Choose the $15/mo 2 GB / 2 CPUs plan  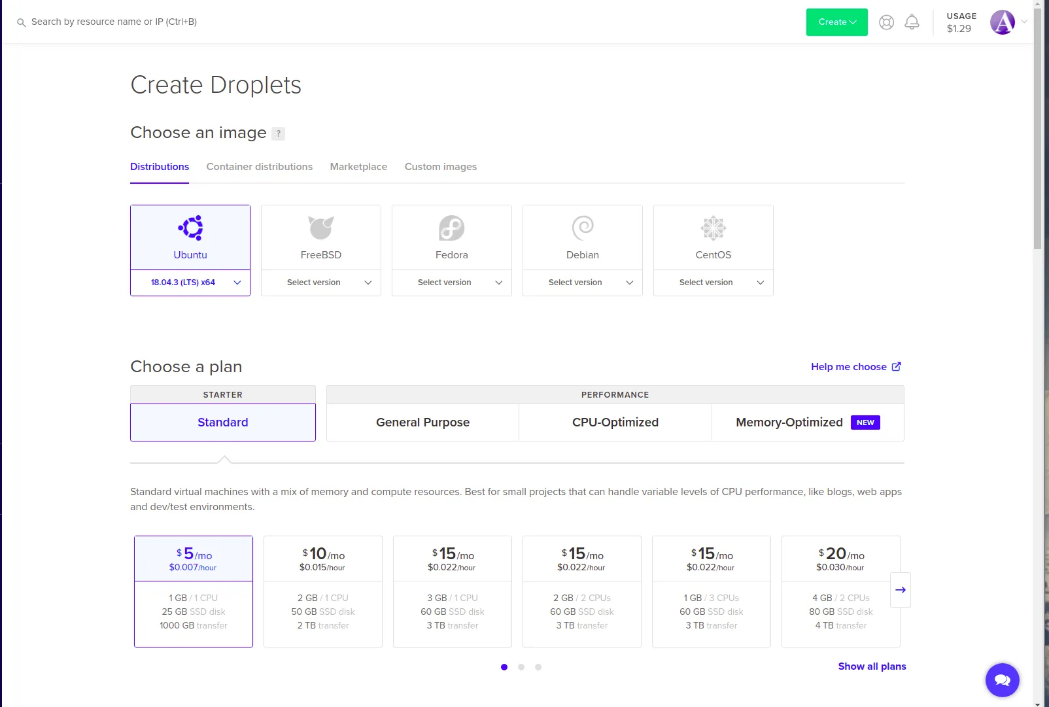point(582,592)
